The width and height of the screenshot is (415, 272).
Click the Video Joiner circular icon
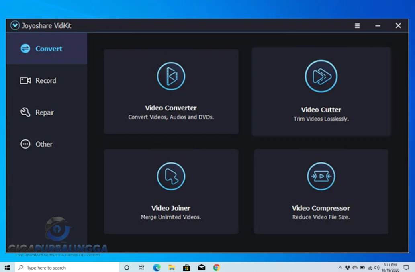pyautogui.click(x=171, y=176)
